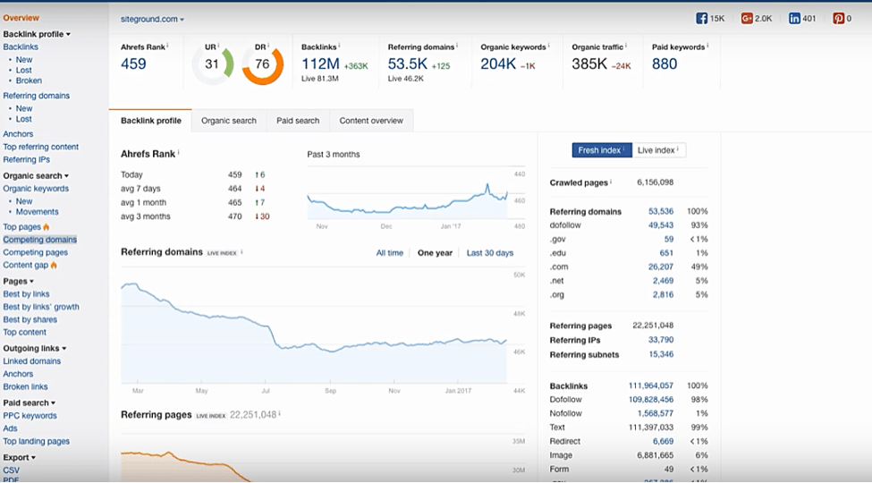Viewport: 872px width, 483px height.
Task: Open Broken links report
Action: pos(25,386)
